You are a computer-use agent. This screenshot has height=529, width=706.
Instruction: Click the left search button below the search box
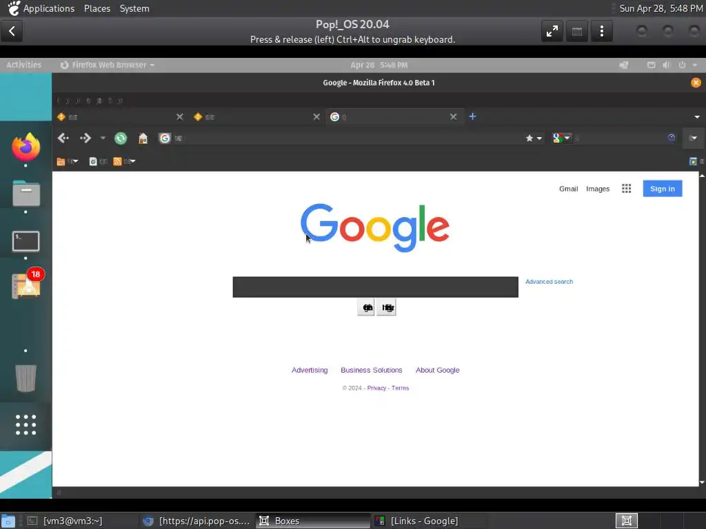tap(366, 308)
